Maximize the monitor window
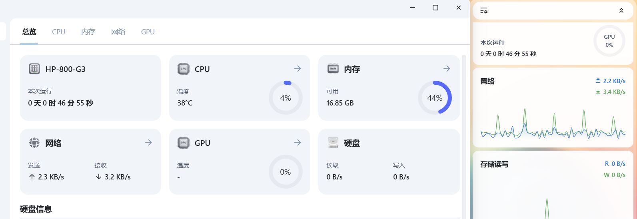 click(435, 8)
